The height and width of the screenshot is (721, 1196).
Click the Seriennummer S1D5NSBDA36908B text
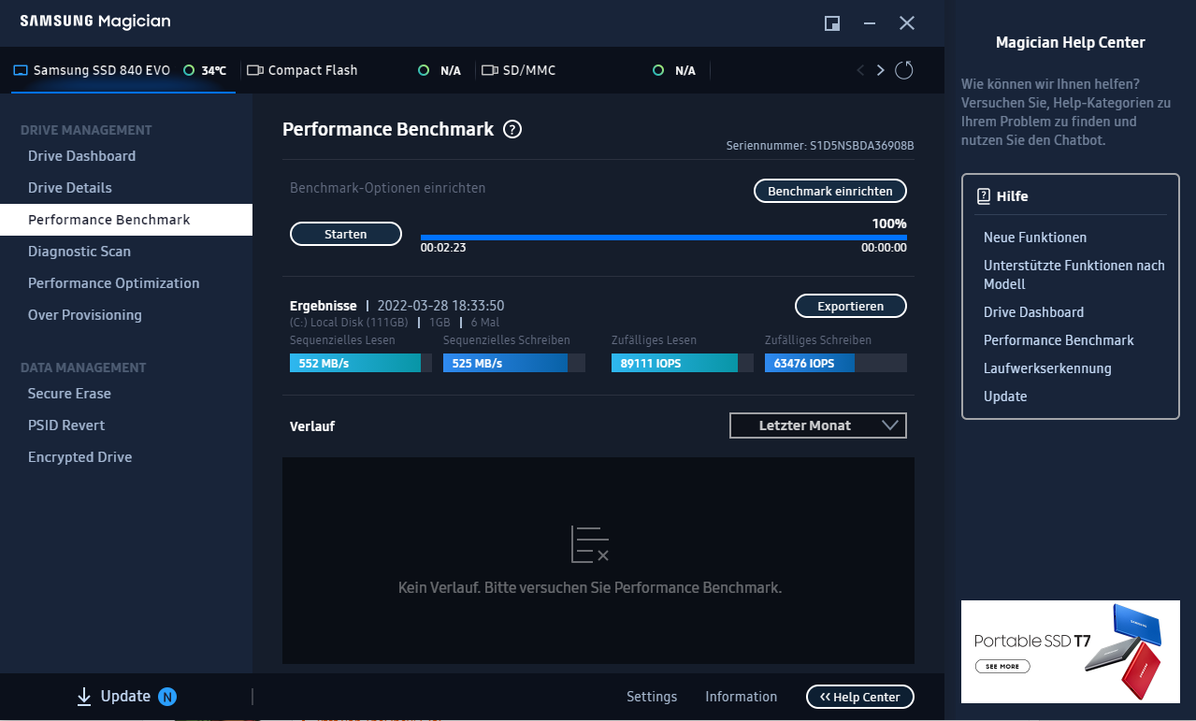point(820,146)
